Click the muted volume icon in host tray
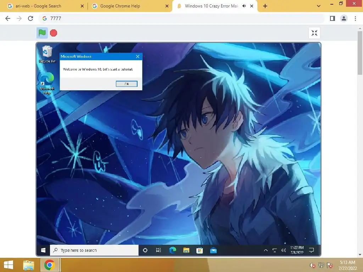This screenshot has height=272, width=363. click(313, 265)
